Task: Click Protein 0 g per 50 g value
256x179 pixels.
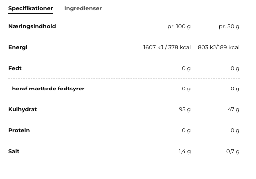Action: tap(235, 131)
